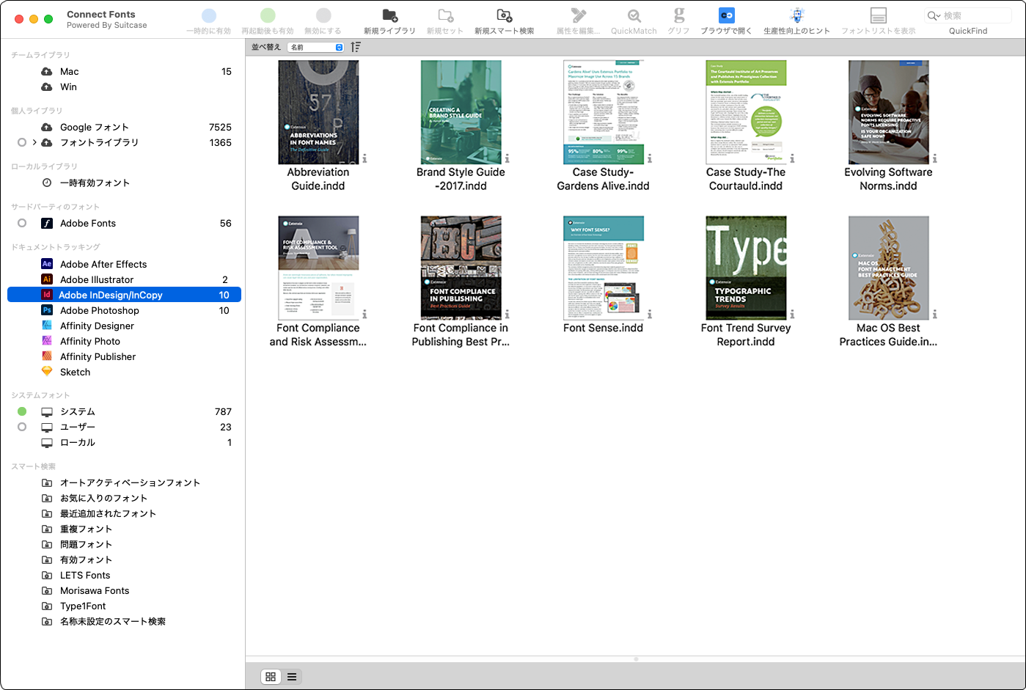Select Font Trend Survey Report.indd thumbnail

coord(746,268)
